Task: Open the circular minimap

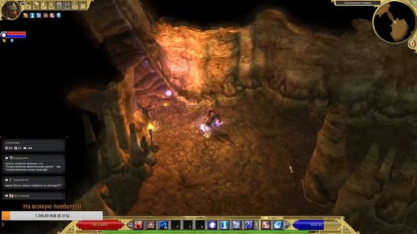Action: 394,22
